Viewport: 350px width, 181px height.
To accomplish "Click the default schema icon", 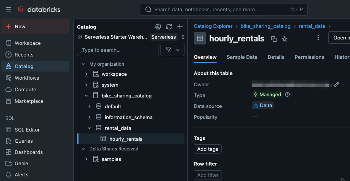I will tap(99, 106).
